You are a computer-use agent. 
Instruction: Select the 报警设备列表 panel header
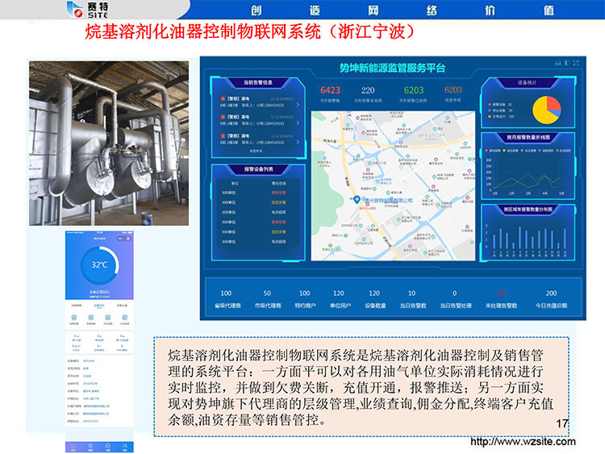[x=257, y=169]
